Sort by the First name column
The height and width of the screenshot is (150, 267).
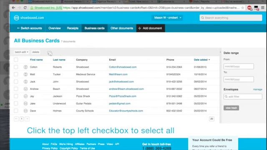36,60
